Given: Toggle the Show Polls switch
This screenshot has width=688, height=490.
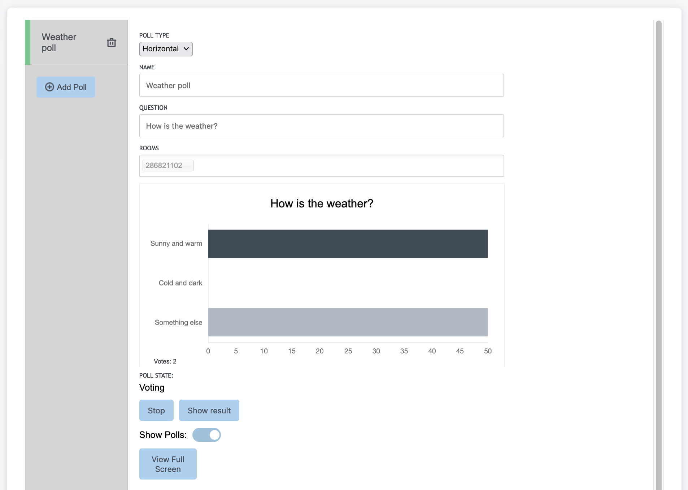Looking at the screenshot, I should point(206,435).
